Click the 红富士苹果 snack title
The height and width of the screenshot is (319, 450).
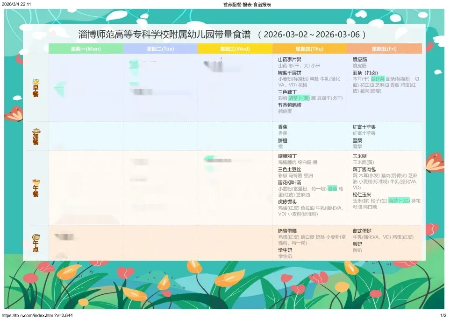click(x=364, y=127)
